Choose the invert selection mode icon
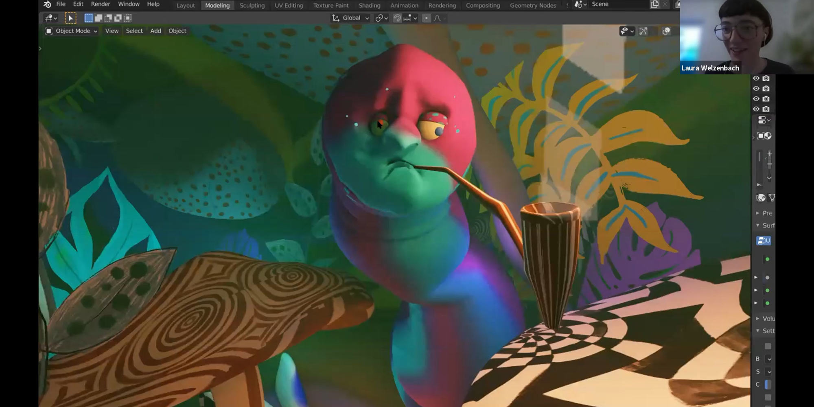 (x=118, y=18)
